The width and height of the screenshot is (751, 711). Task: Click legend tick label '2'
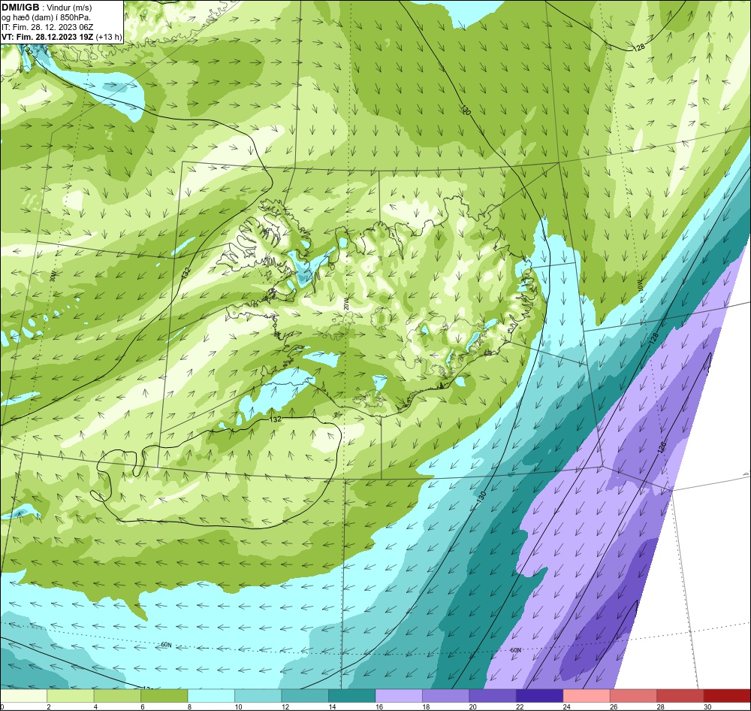click(49, 706)
